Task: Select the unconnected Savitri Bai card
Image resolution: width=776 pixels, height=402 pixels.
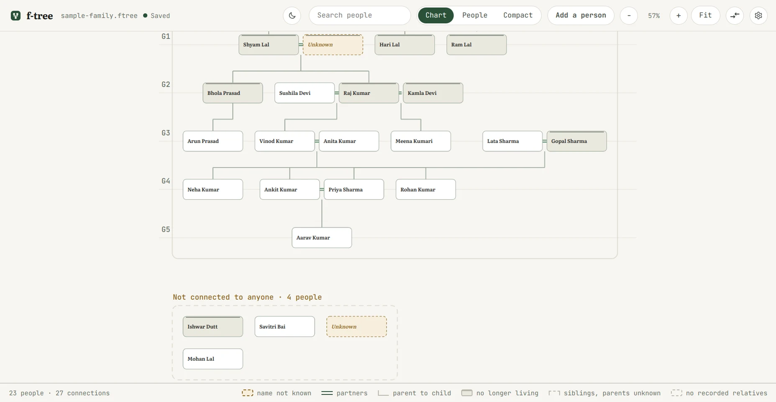Action: (284, 326)
